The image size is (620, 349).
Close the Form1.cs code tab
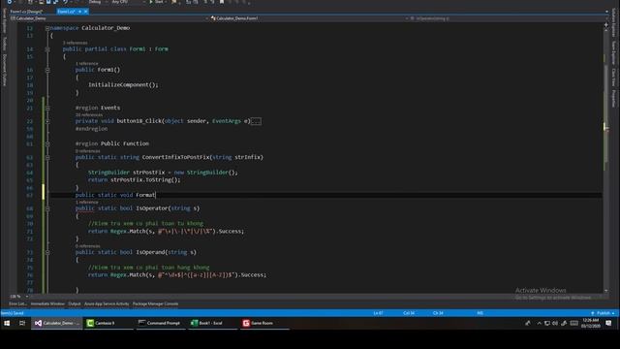point(86,12)
